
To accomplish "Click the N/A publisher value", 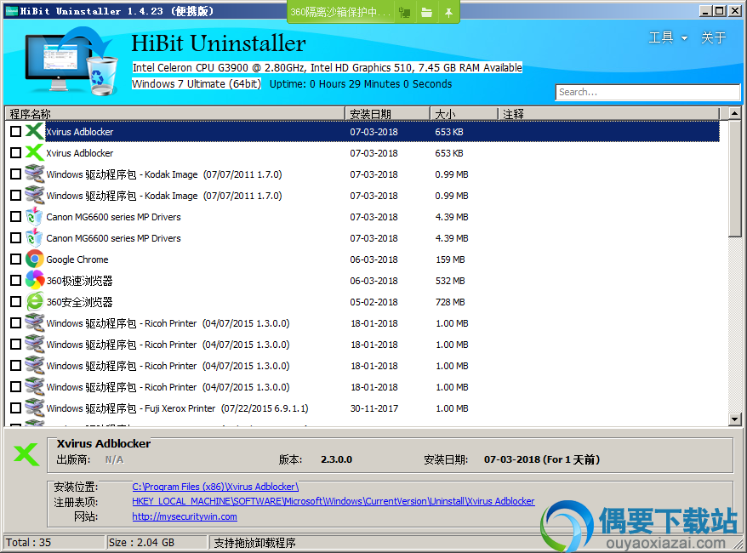I will click(x=114, y=459).
